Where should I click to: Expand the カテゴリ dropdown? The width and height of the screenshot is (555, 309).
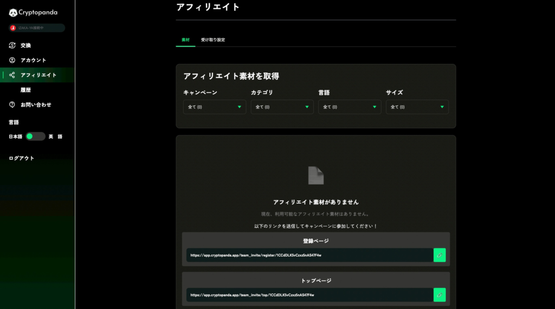click(x=282, y=107)
